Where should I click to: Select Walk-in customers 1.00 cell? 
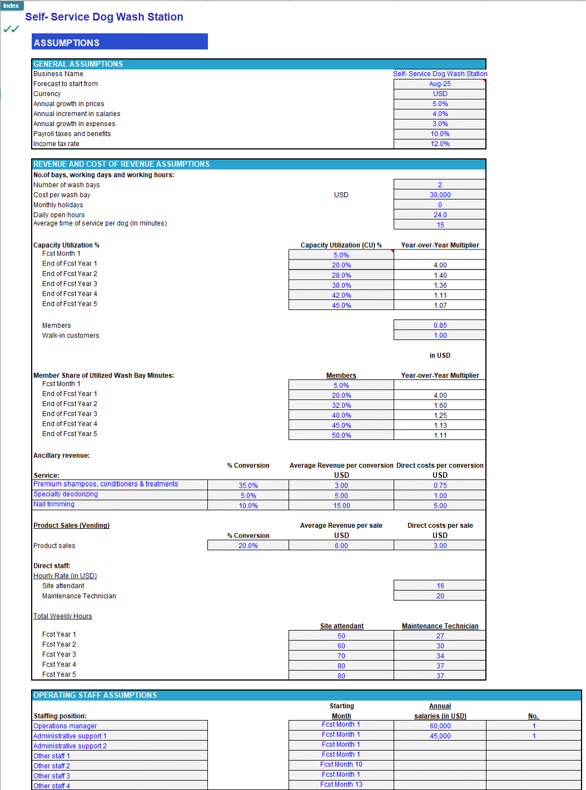(440, 335)
